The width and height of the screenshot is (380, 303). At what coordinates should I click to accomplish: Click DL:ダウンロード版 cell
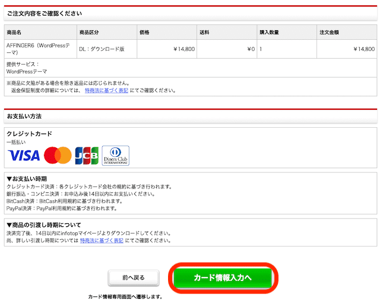(107, 49)
